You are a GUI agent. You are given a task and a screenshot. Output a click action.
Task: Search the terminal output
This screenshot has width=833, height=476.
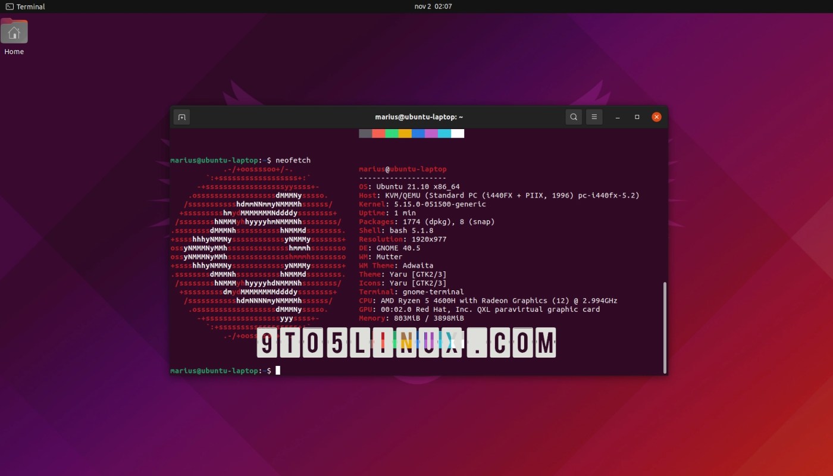click(x=574, y=117)
